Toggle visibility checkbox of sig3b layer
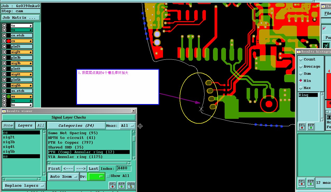331x192 pixels. click(x=4, y=63)
